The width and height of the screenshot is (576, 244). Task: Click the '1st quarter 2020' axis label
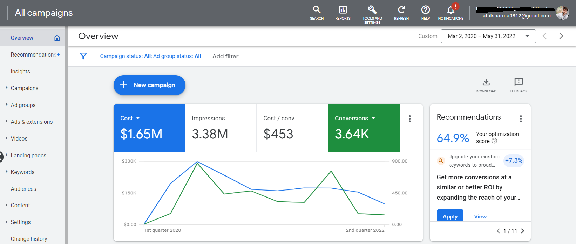(163, 230)
